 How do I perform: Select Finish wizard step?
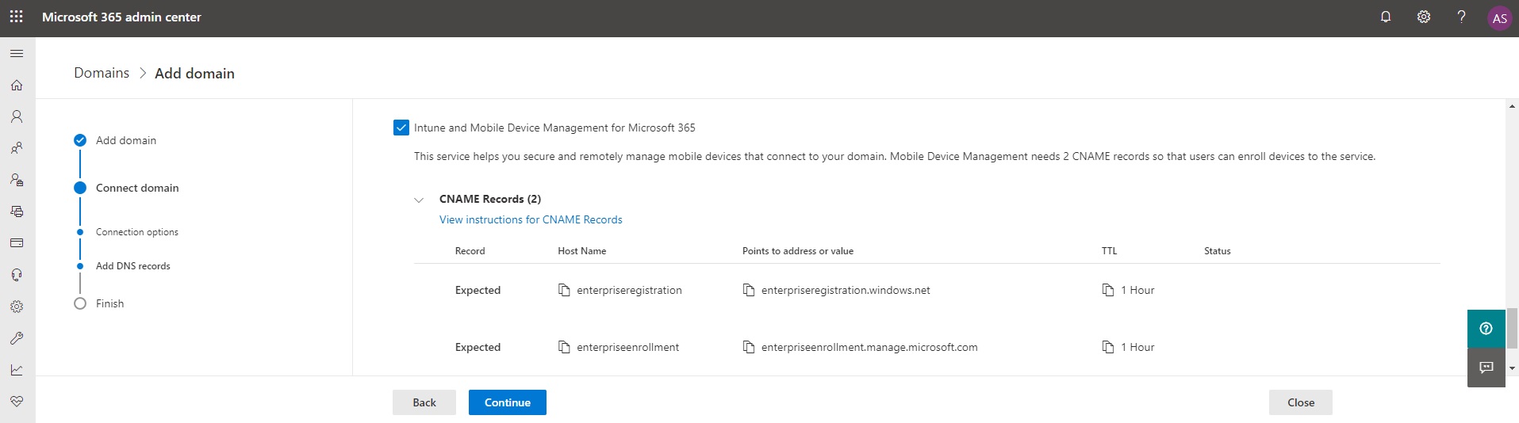click(109, 303)
